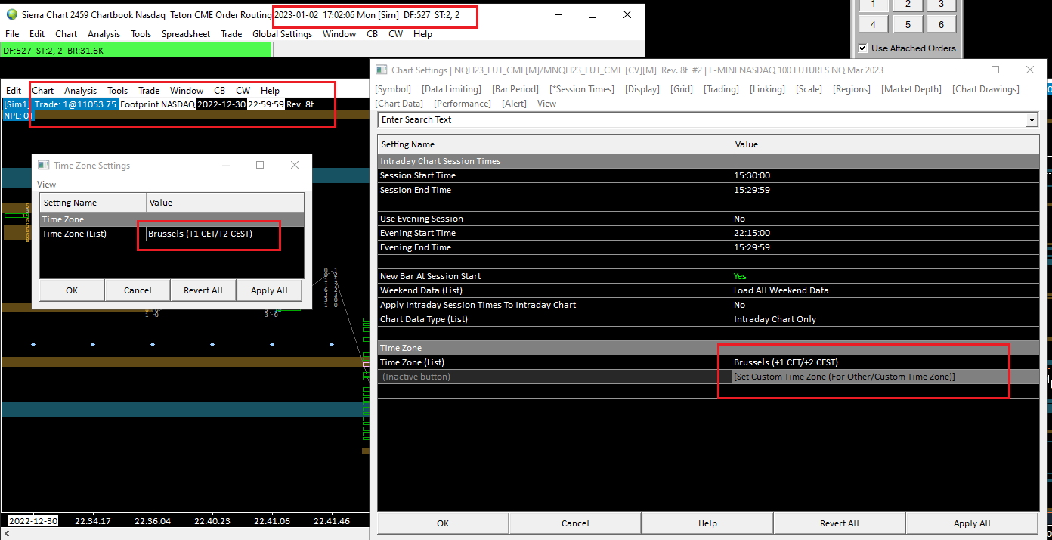Click the Set Custom Time Zone button
The height and width of the screenshot is (540, 1052).
click(844, 377)
